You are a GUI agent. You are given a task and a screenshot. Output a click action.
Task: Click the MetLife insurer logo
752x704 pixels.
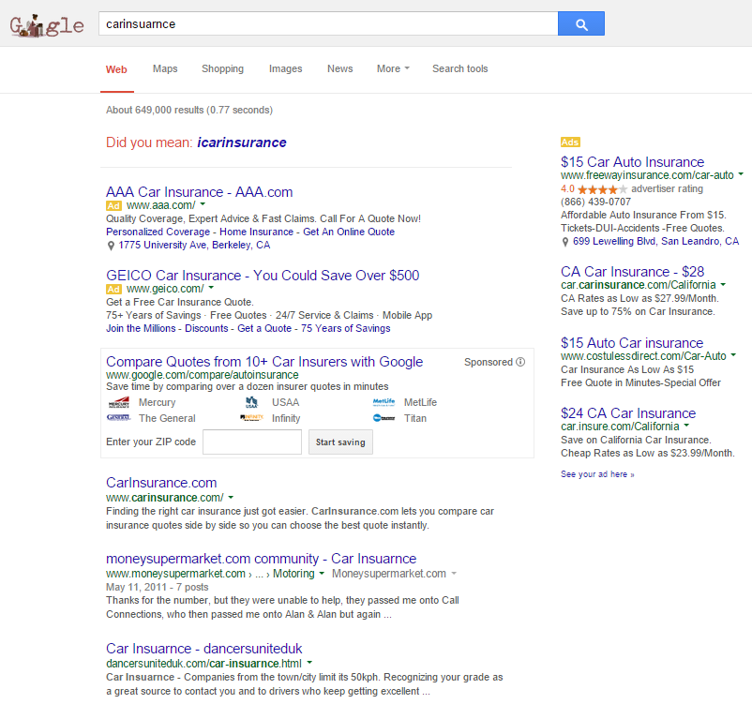(x=384, y=402)
